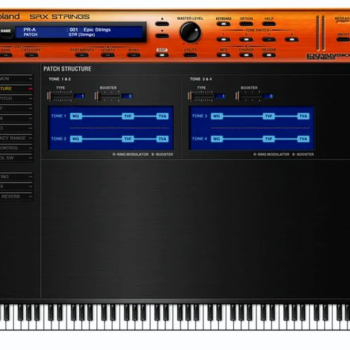
Task: Click the Master Level knob
Action: pyautogui.click(x=190, y=33)
